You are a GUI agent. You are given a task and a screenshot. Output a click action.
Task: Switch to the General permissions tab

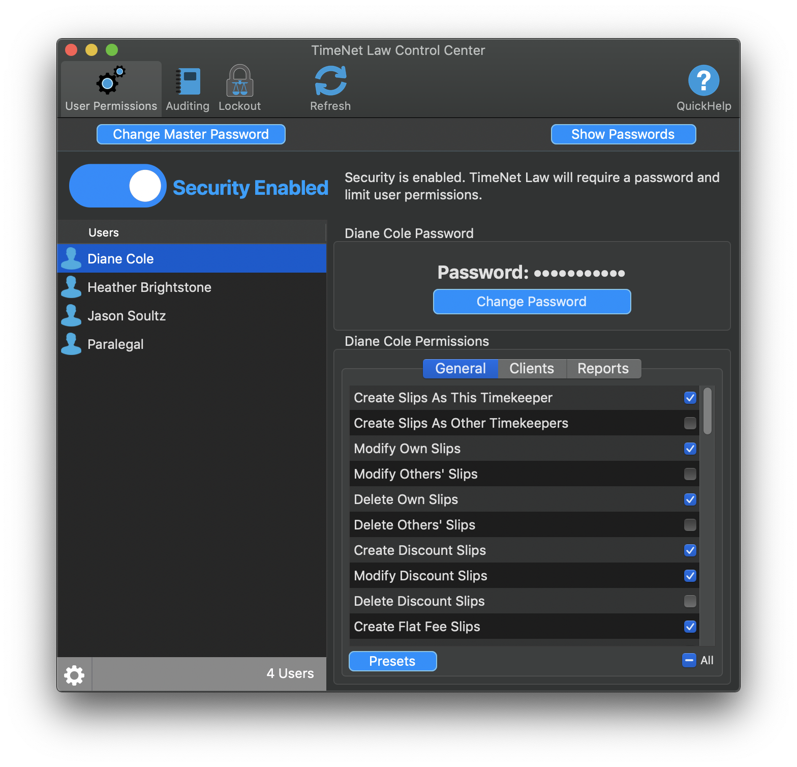(461, 368)
